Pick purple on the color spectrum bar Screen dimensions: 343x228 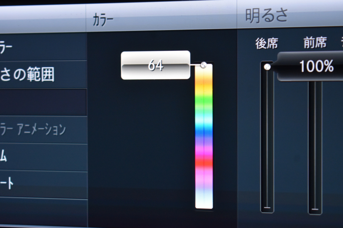coord(204,143)
